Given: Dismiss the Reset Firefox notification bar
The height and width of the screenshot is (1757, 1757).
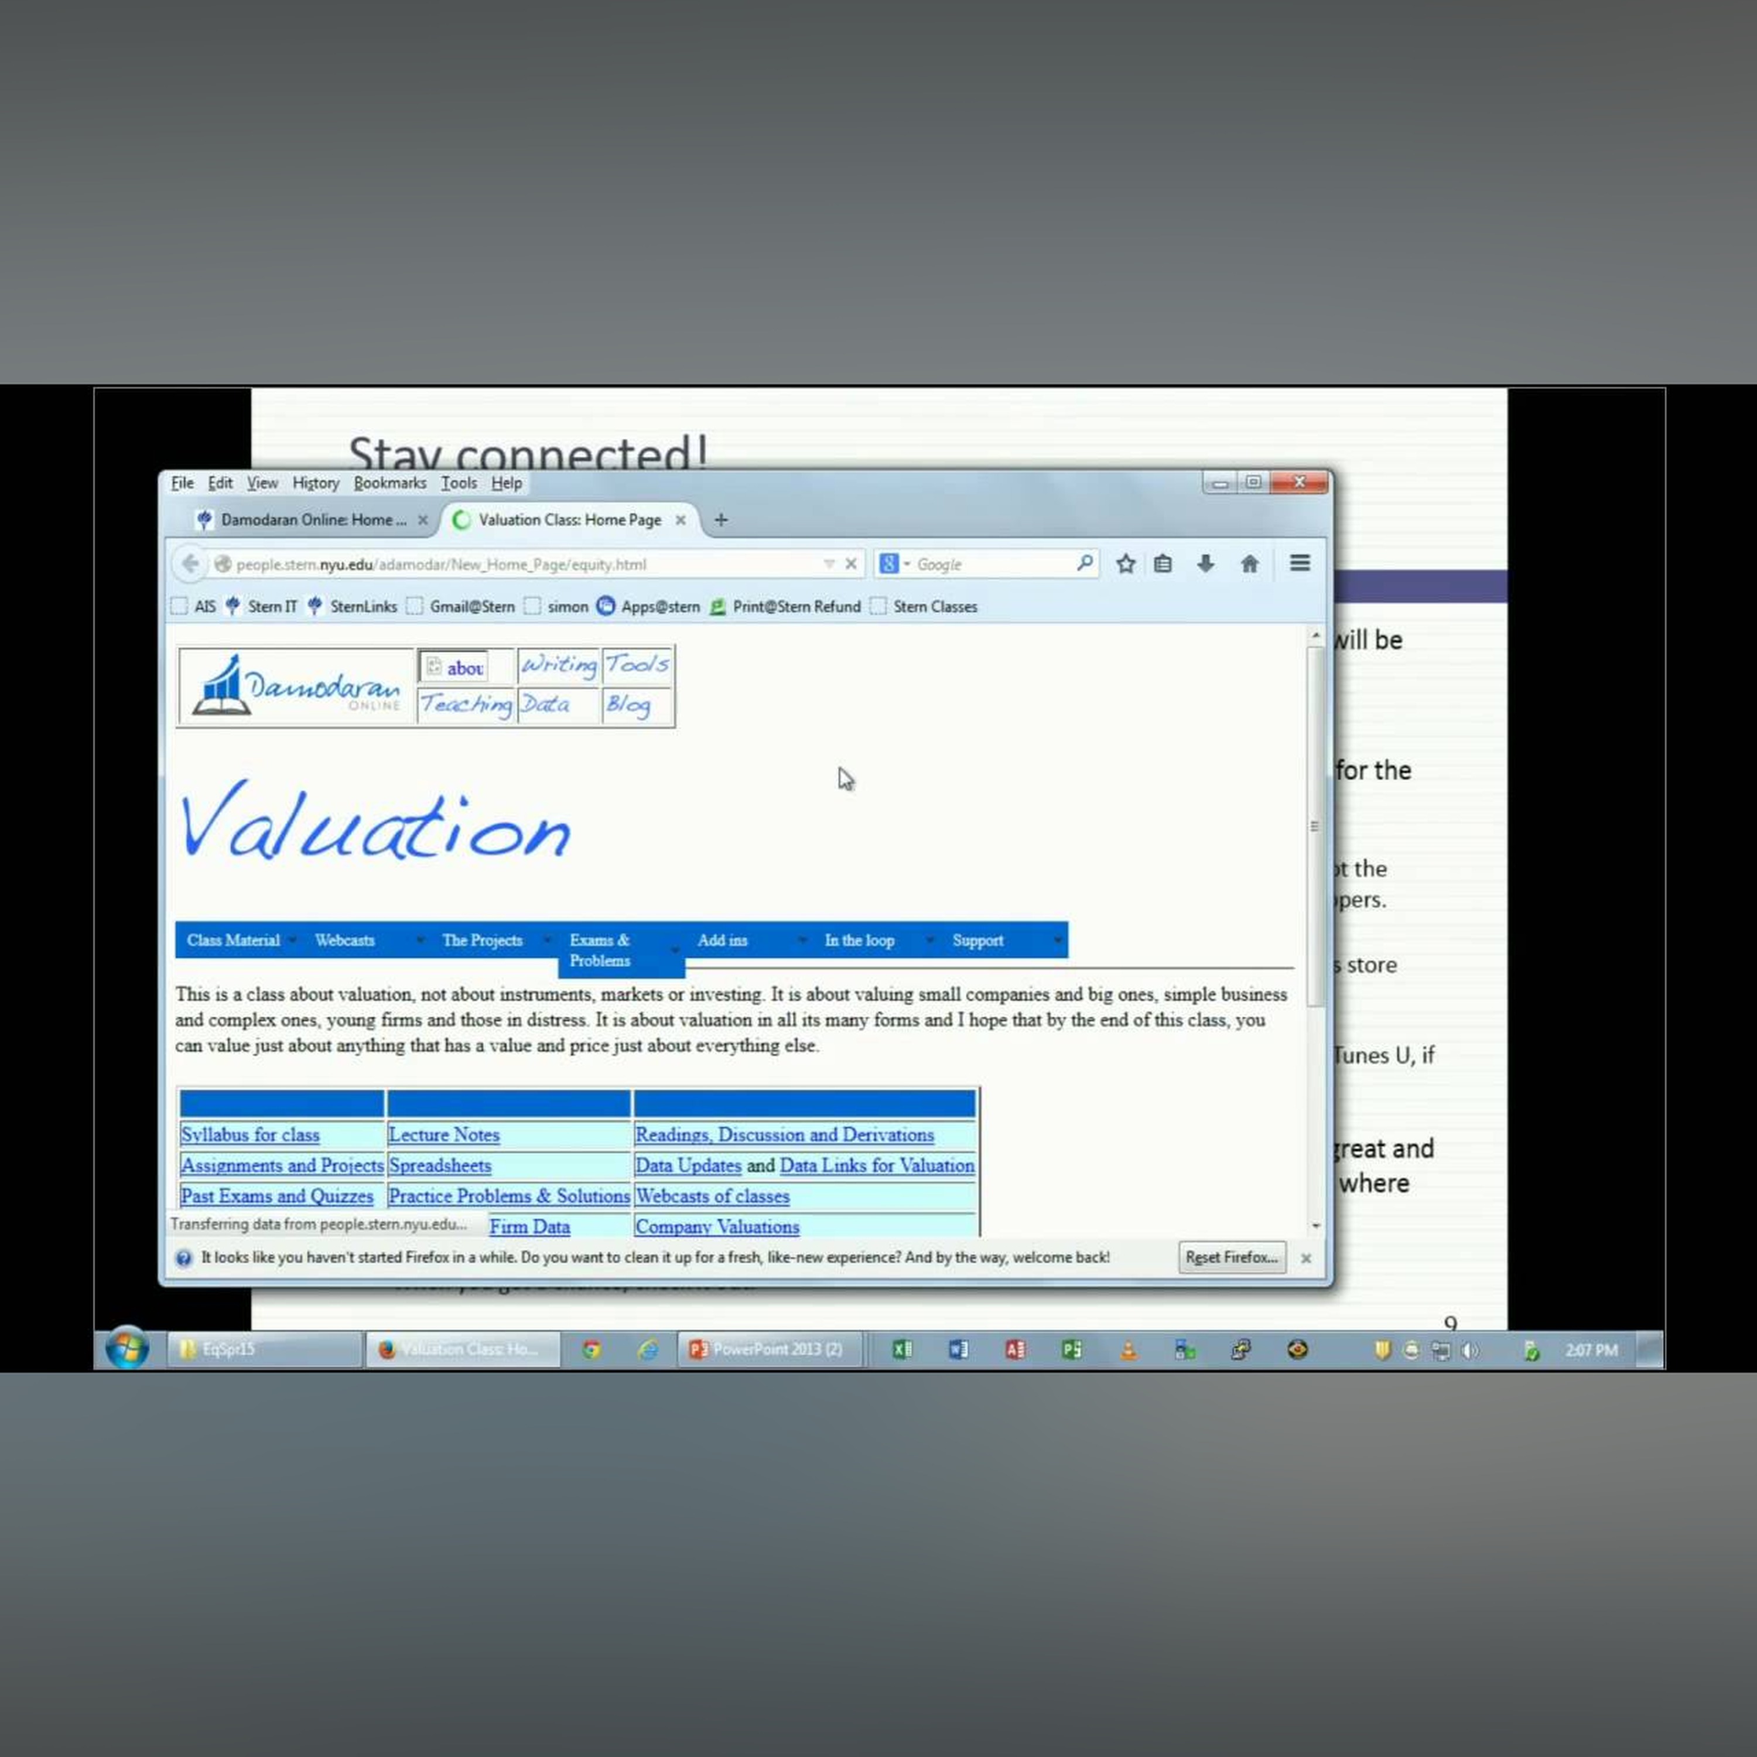Looking at the screenshot, I should pos(1306,1258).
